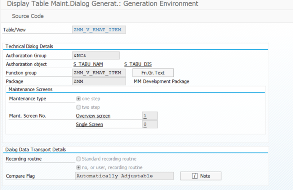Open the S_TABU_NAM authorization object link

click(x=88, y=64)
